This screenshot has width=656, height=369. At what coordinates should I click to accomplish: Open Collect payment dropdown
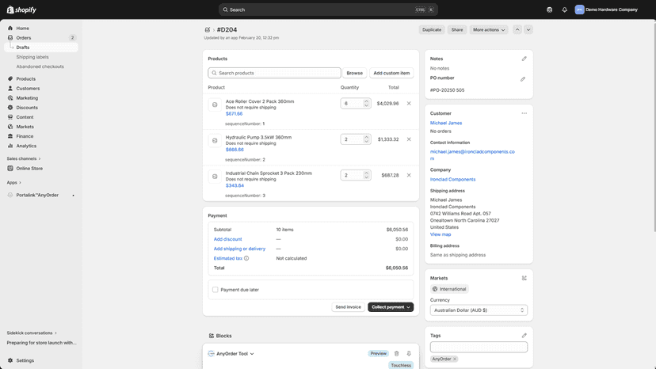(391, 307)
